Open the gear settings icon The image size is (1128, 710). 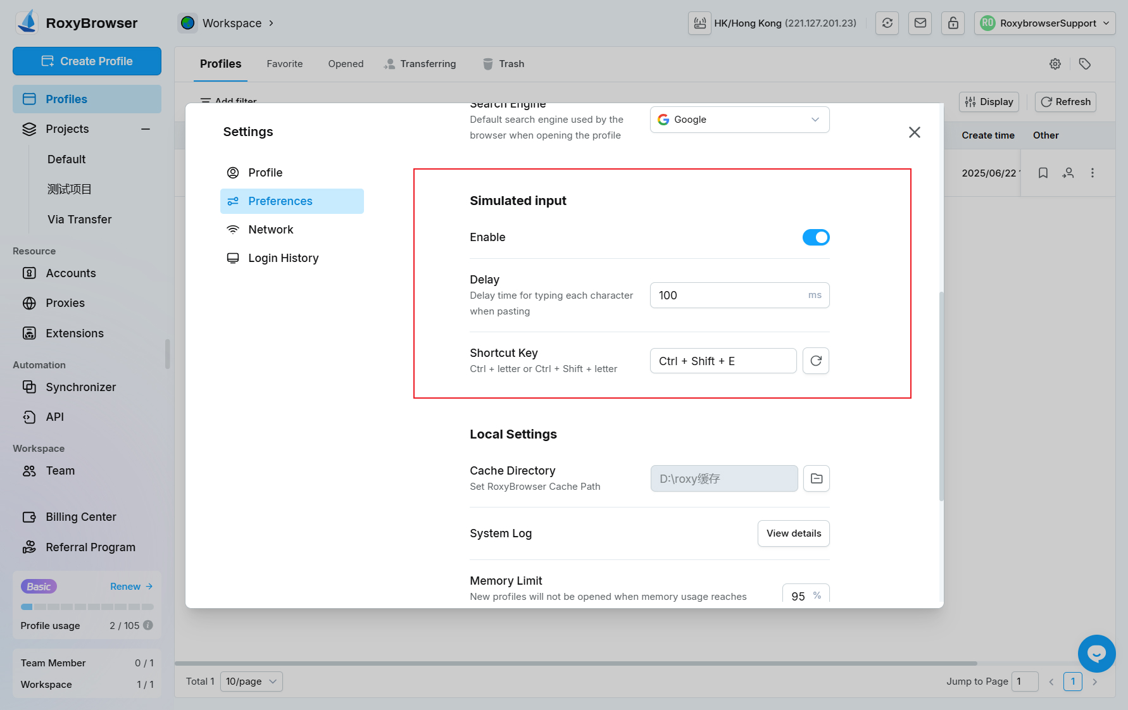click(x=1055, y=64)
